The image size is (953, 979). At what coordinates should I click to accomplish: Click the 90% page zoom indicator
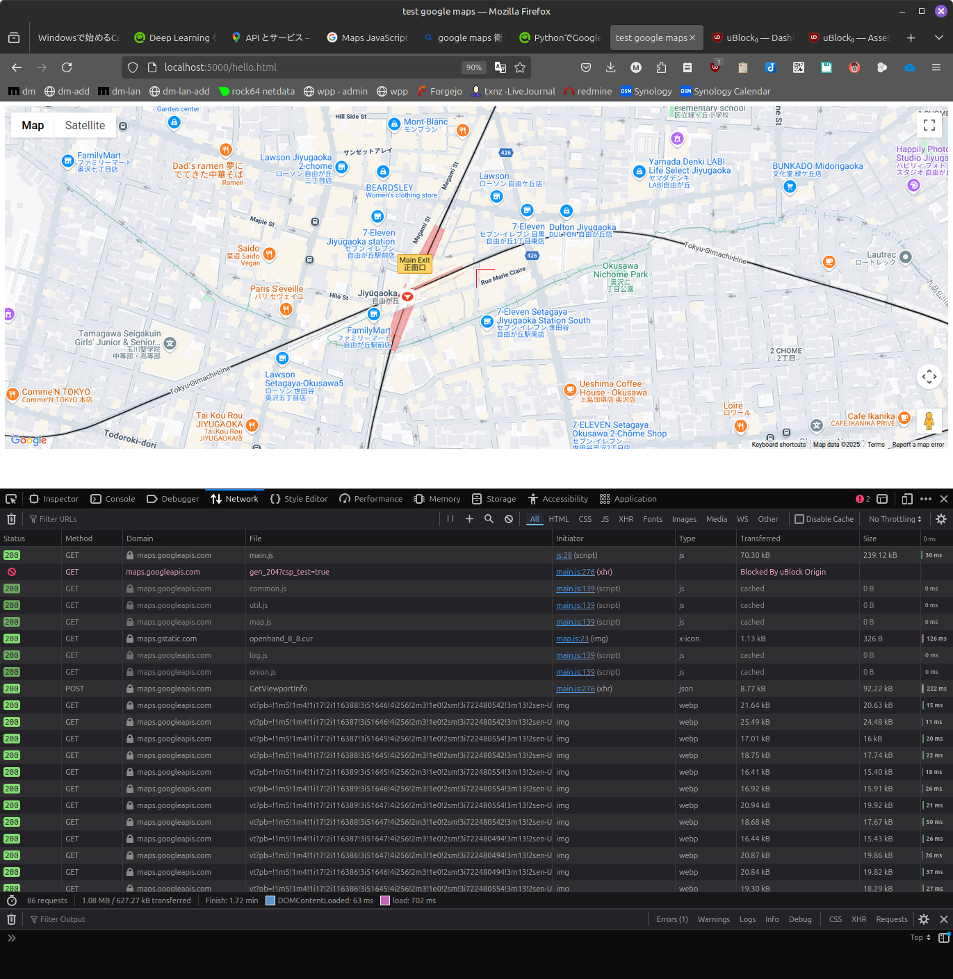(x=473, y=67)
